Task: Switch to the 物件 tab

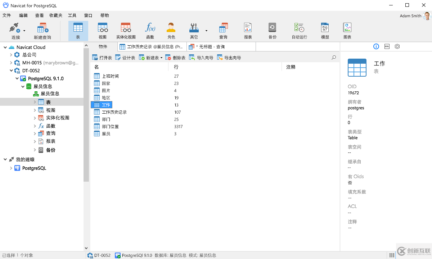Action: pyautogui.click(x=103, y=46)
